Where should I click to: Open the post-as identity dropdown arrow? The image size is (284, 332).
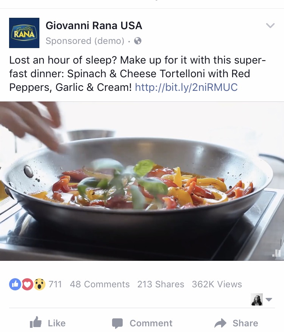(269, 299)
